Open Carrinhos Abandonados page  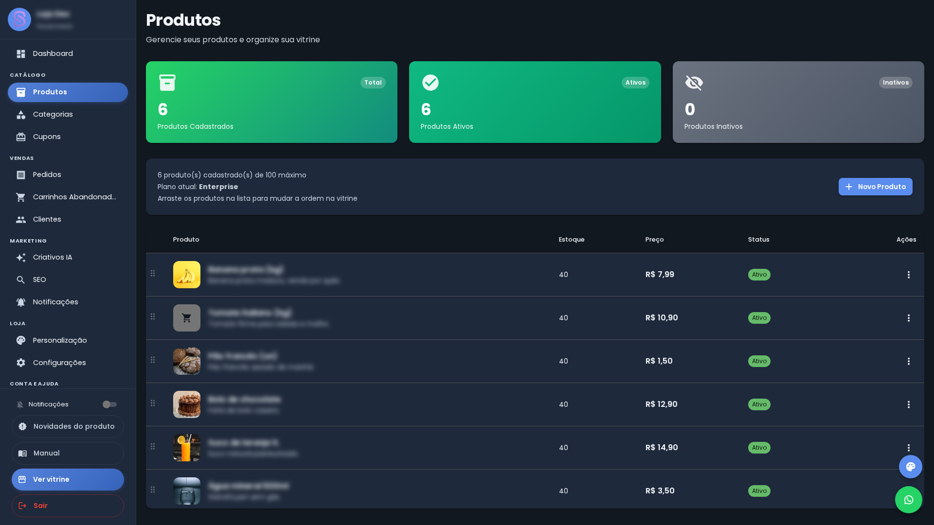[x=68, y=197]
